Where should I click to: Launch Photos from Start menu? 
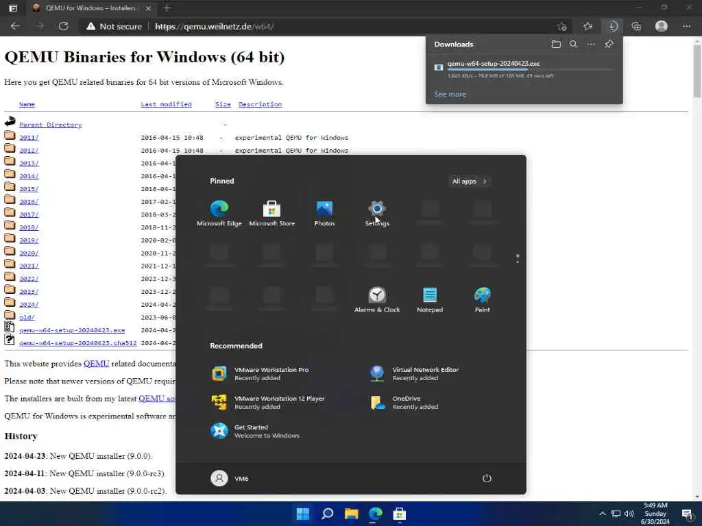tap(324, 214)
